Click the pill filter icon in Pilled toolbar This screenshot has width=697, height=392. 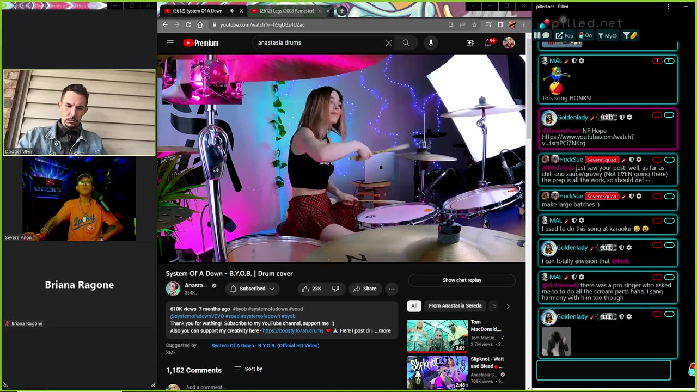pos(630,35)
